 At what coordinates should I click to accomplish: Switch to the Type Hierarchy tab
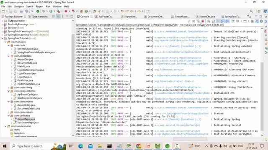(38, 17)
